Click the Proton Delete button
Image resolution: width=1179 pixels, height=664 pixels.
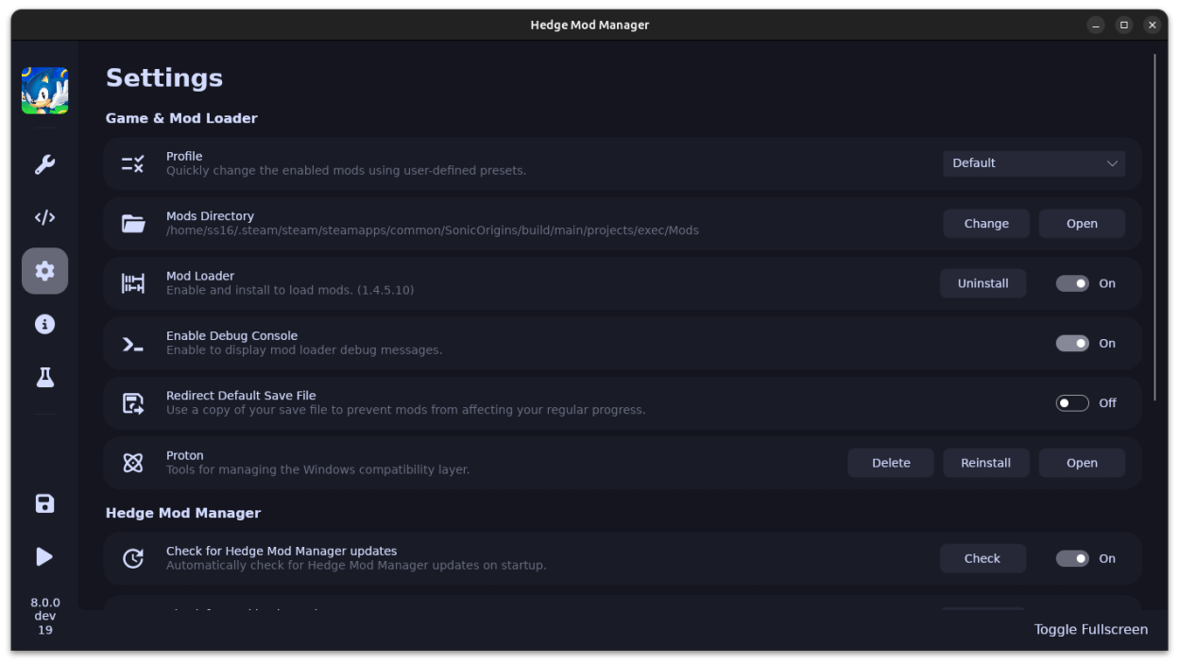(x=890, y=463)
